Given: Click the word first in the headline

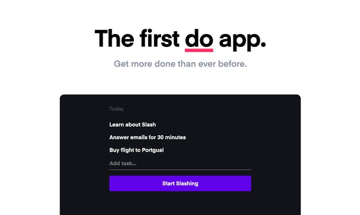Looking at the screenshot, I should point(159,38).
